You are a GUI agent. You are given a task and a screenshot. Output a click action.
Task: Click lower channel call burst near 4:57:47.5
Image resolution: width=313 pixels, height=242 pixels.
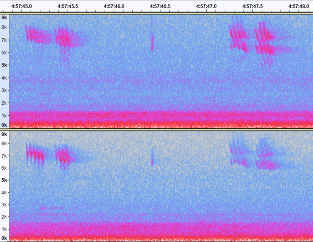pyautogui.click(x=266, y=155)
